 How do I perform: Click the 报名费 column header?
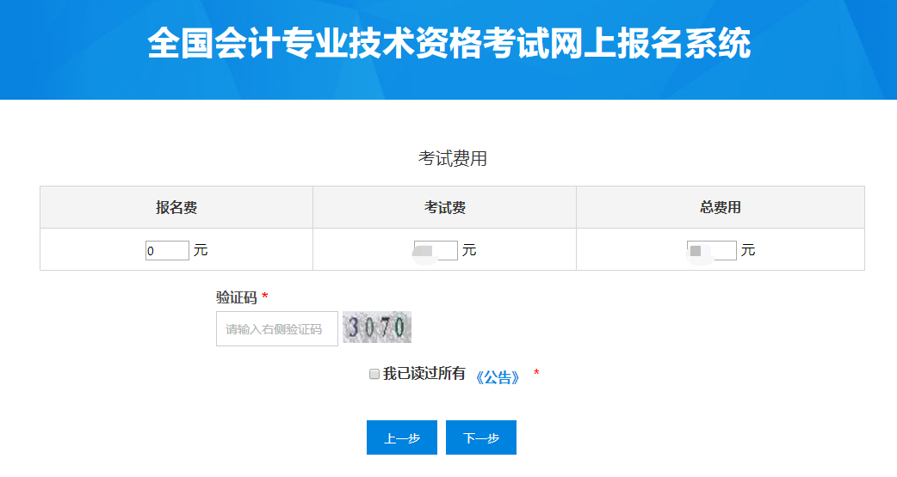(176, 207)
